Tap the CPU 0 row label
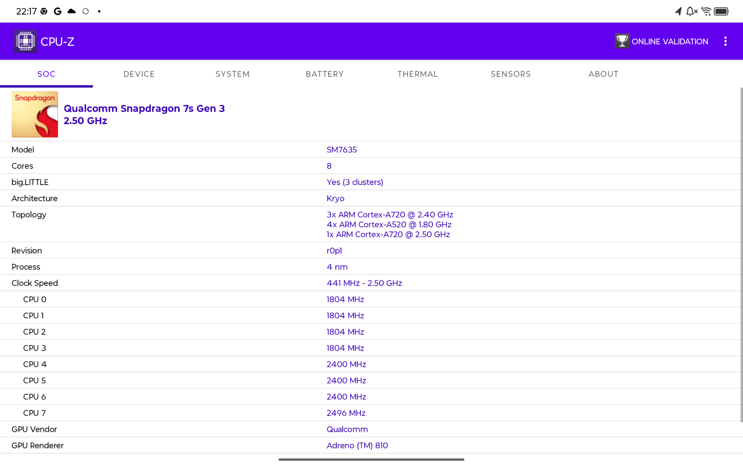This screenshot has width=743, height=464. click(35, 299)
